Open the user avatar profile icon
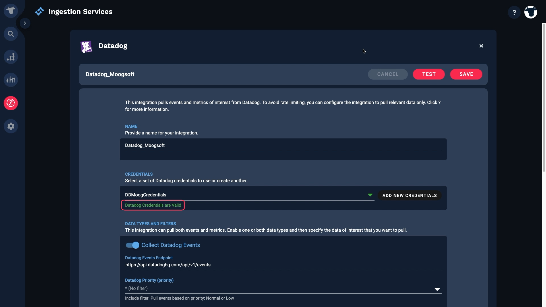This screenshot has width=546, height=307. click(x=531, y=12)
